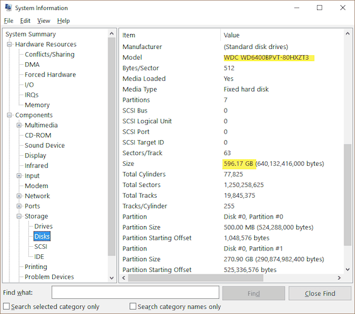Viewport: 355px width, 314px height.
Task: Select Forced Hardware in the tree
Action: point(50,75)
